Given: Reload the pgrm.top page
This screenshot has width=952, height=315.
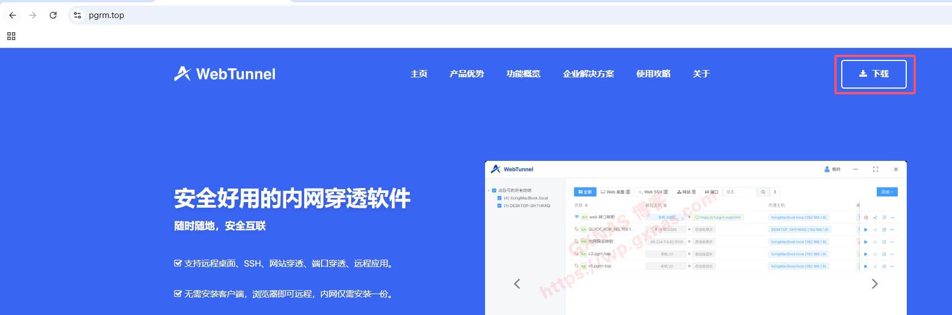Looking at the screenshot, I should (53, 15).
